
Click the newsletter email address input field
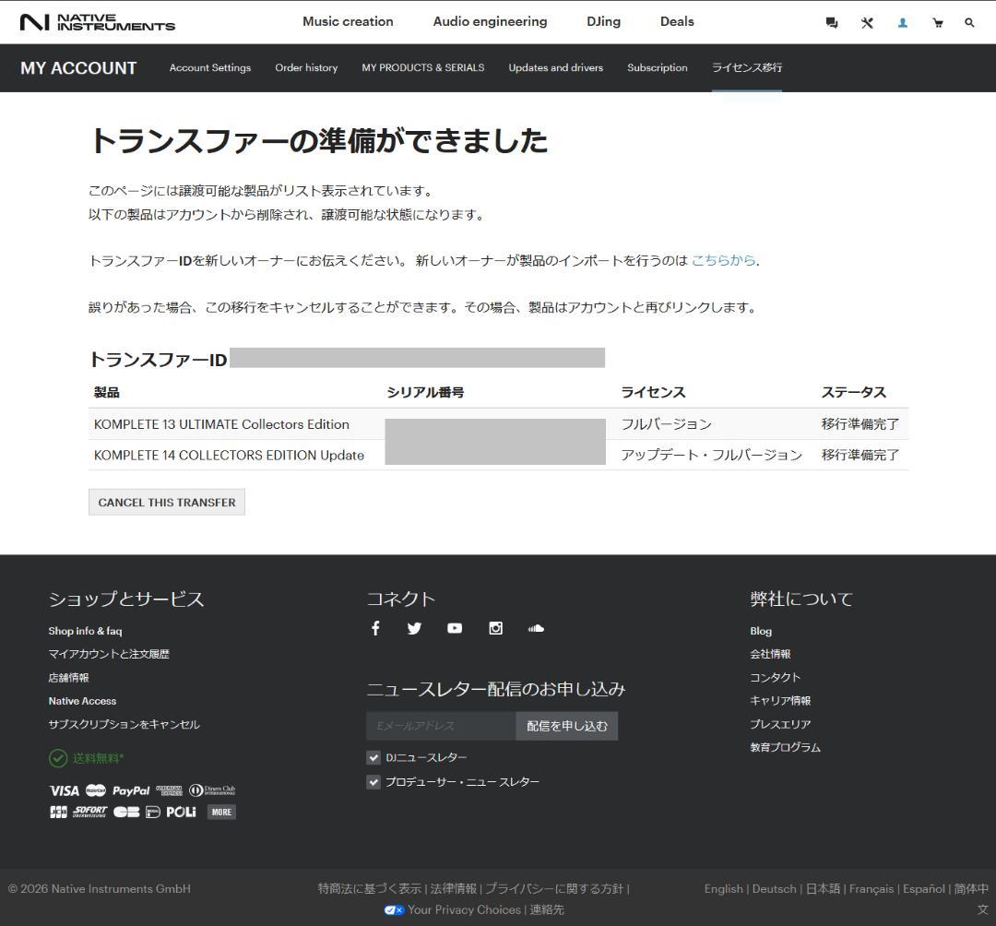click(x=441, y=726)
